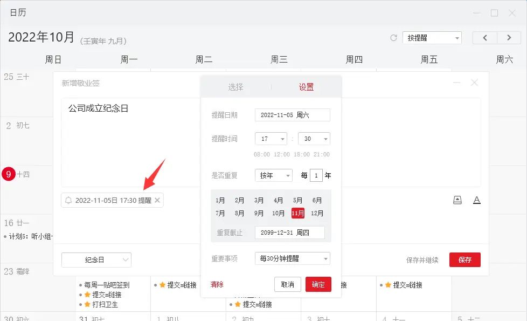Click the bell icon on the reminder chip
The image size is (527, 321).
pyautogui.click(x=69, y=200)
